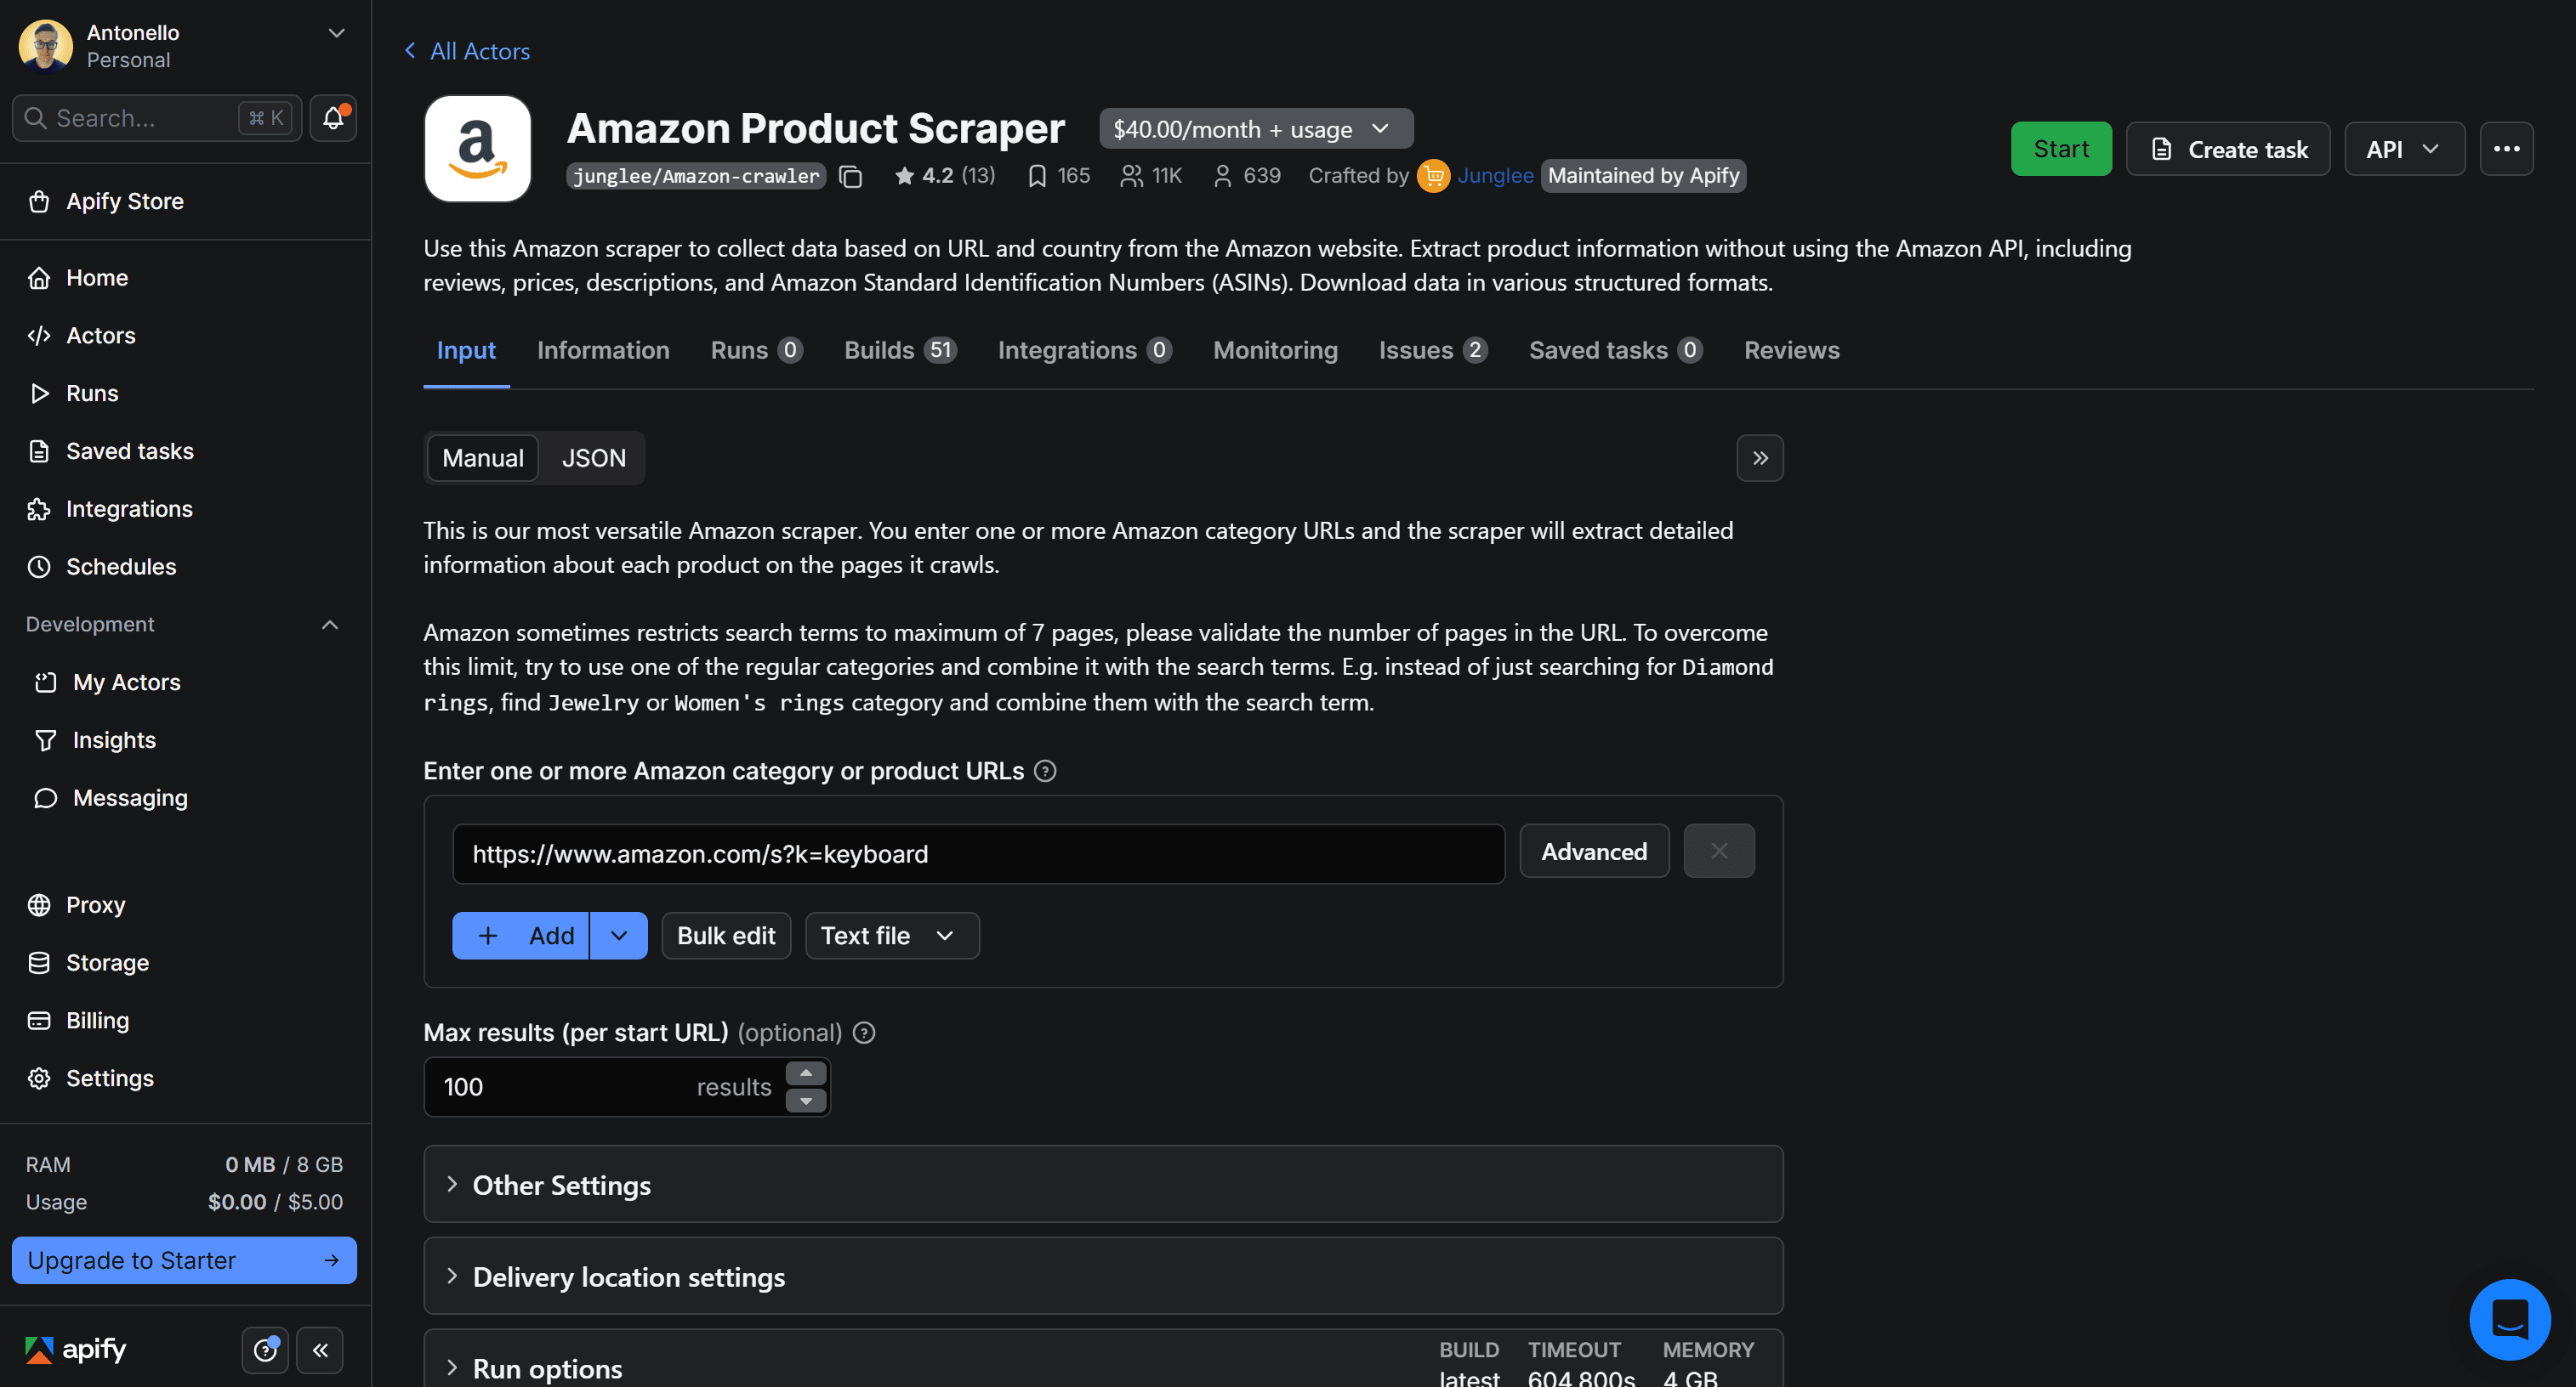Screen dimensions: 2576x1387
Task: Open the support chat bubble
Action: 2508,1319
